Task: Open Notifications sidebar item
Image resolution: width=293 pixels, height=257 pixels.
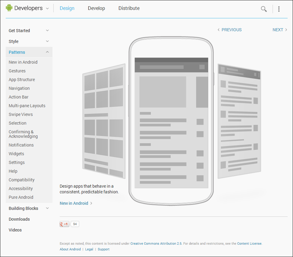Action: pyautogui.click(x=21, y=145)
